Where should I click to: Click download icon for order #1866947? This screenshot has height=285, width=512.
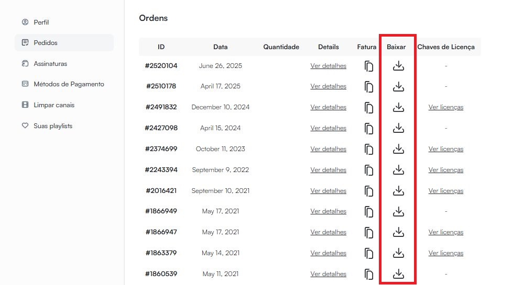398,232
